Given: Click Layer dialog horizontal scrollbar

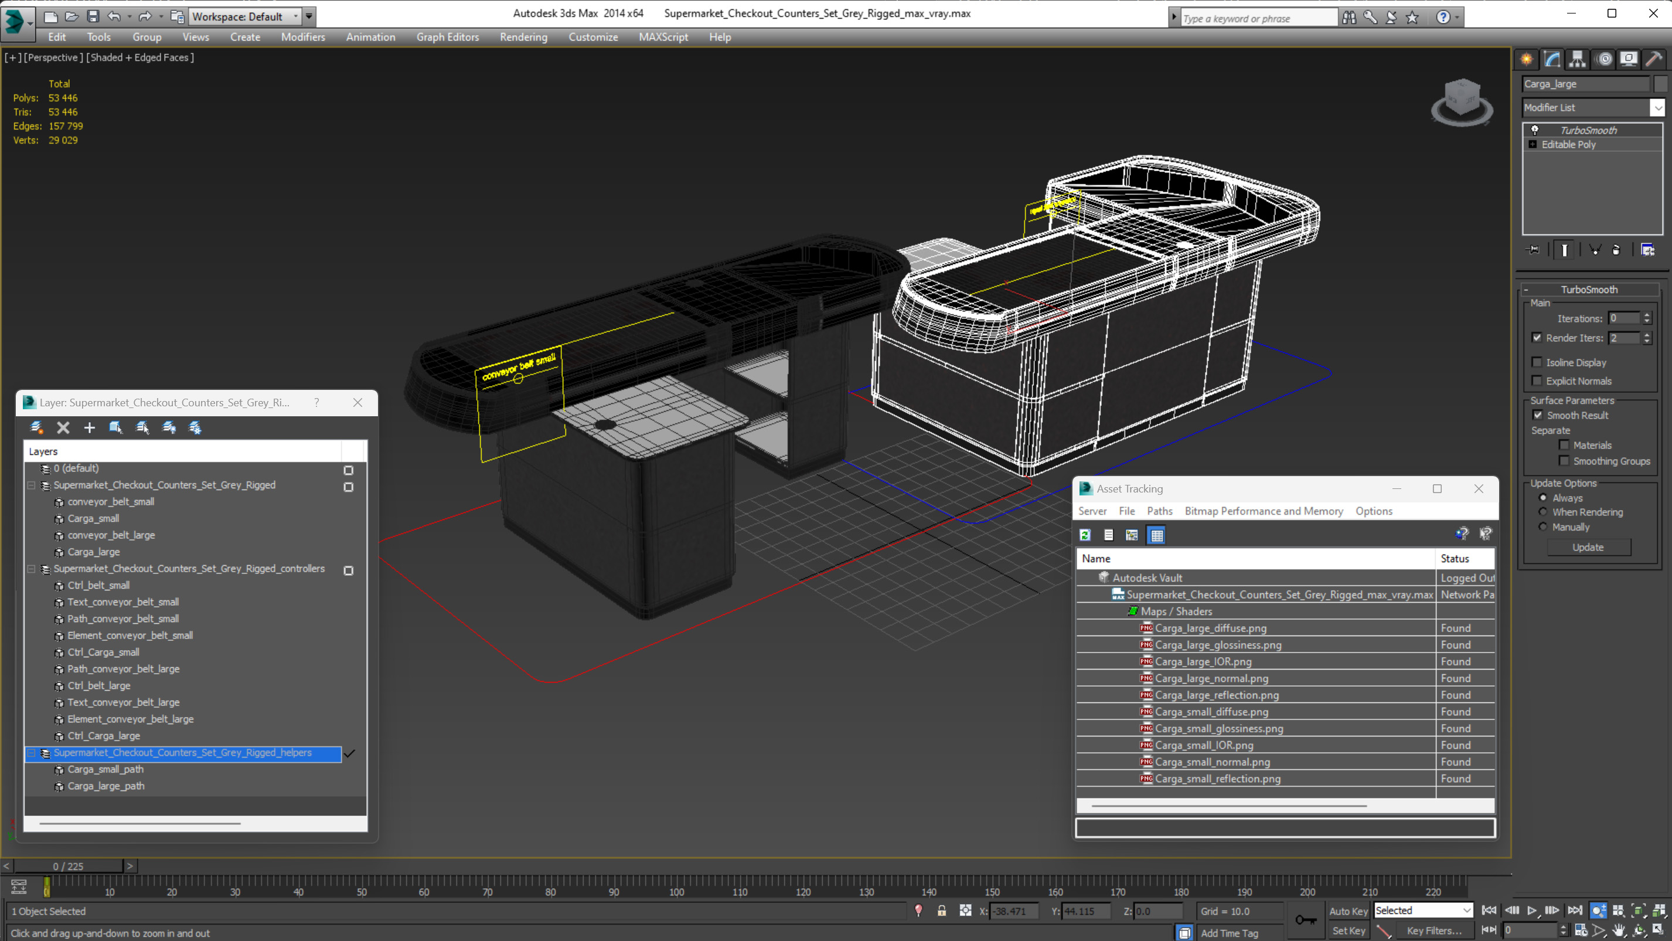Looking at the screenshot, I should point(139,824).
